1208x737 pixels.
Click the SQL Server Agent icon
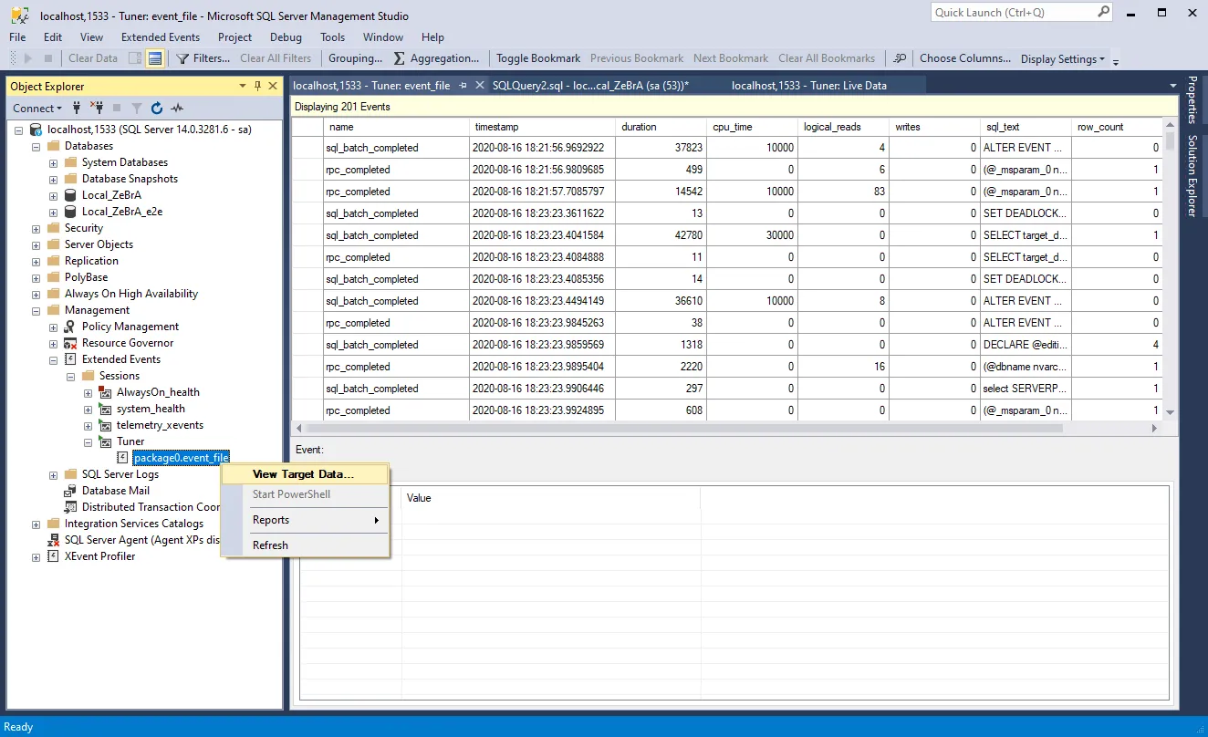pos(54,540)
